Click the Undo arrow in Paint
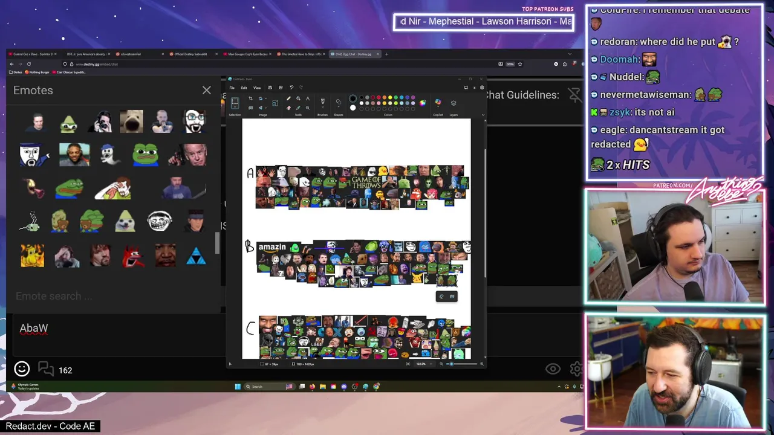774x435 pixels. click(x=291, y=88)
